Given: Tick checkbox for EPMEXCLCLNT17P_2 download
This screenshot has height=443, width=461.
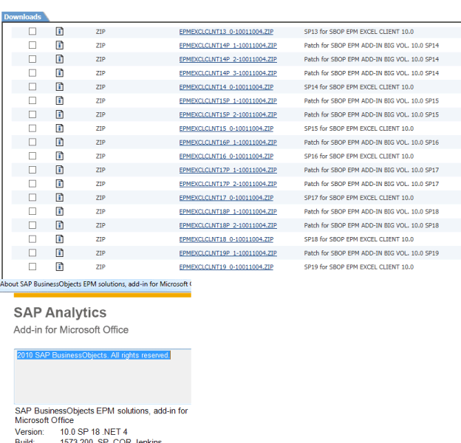Looking at the screenshot, I should (x=33, y=184).
